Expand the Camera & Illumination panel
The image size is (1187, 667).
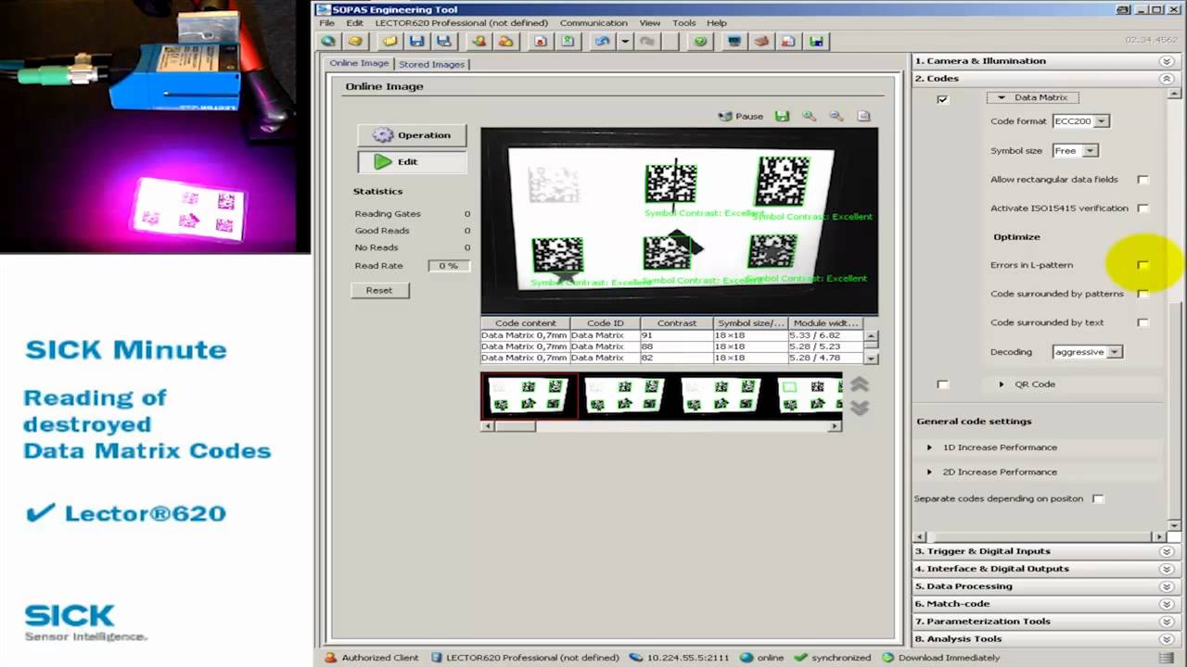tap(1167, 61)
